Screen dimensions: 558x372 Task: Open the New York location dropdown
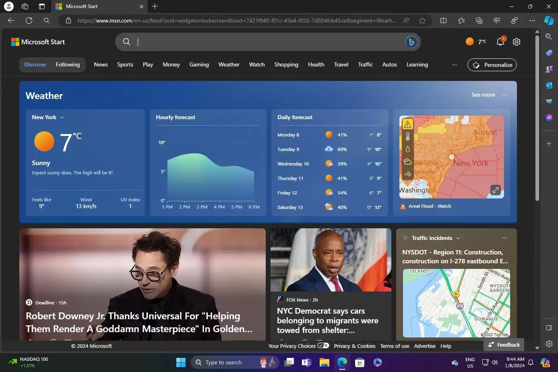tap(62, 117)
